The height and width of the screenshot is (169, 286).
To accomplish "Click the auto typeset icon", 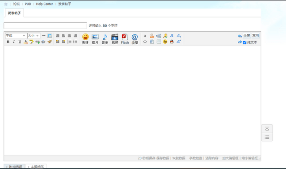I will [58, 36].
